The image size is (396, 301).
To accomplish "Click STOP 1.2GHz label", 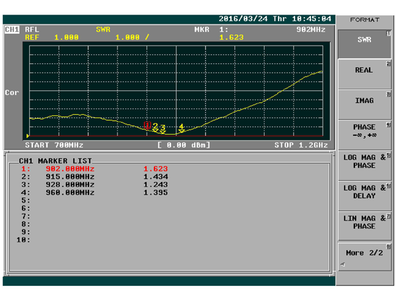I will pos(301,145).
